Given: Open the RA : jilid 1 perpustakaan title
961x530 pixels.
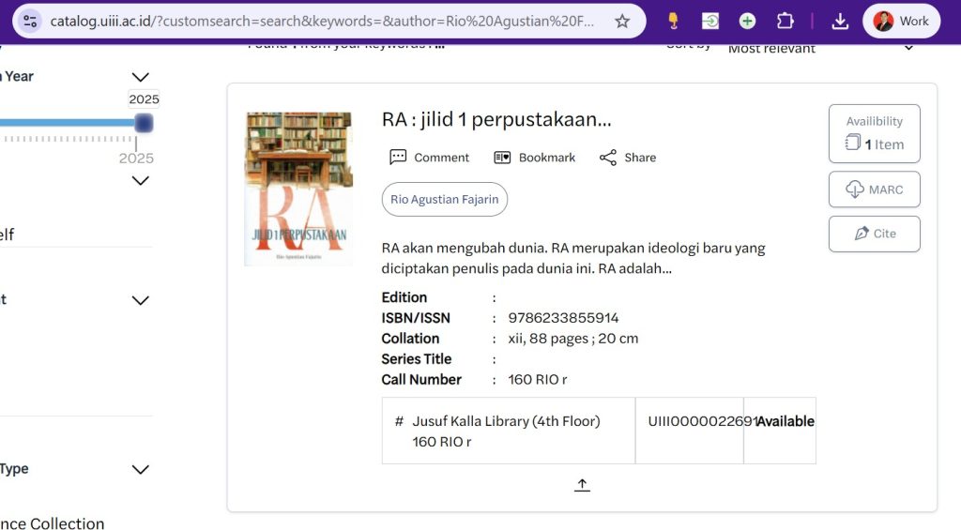Looking at the screenshot, I should (496, 120).
